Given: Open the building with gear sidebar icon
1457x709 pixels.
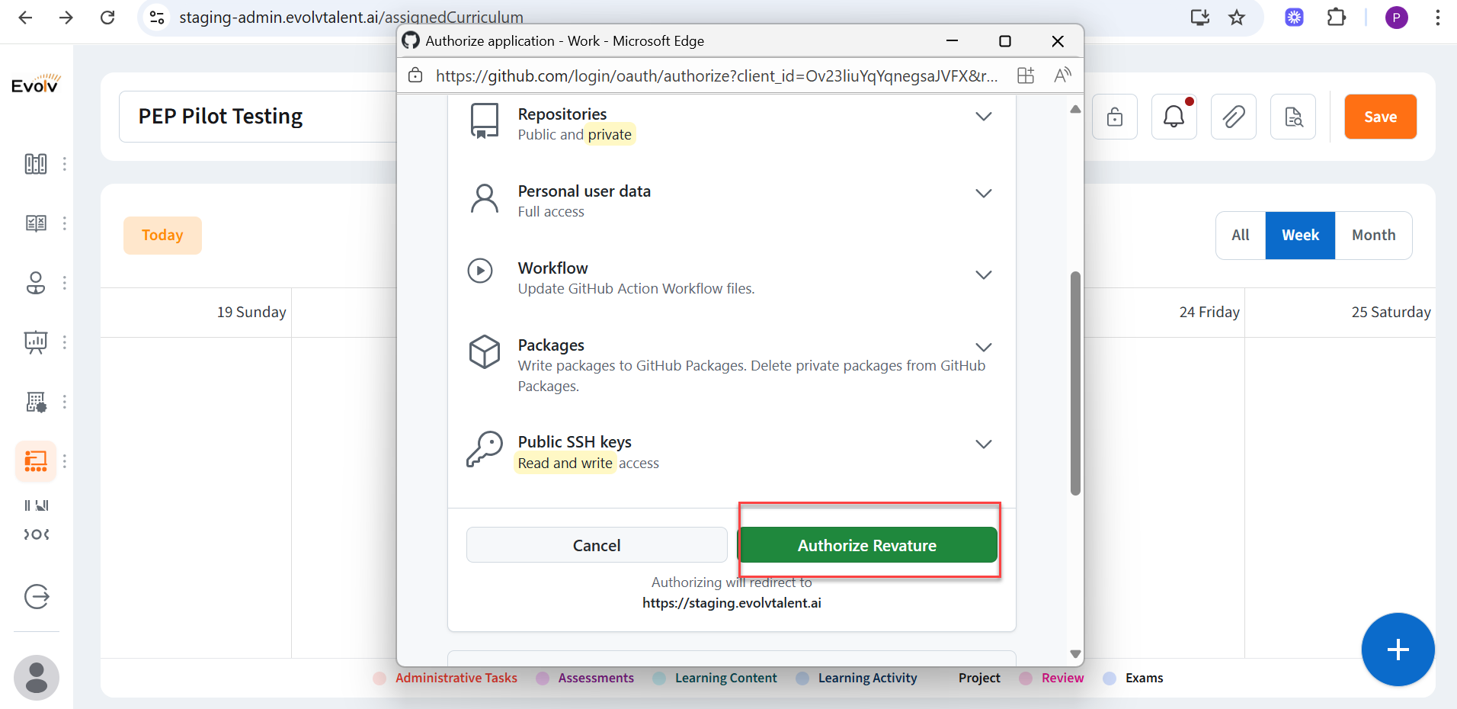Looking at the screenshot, I should [x=36, y=402].
